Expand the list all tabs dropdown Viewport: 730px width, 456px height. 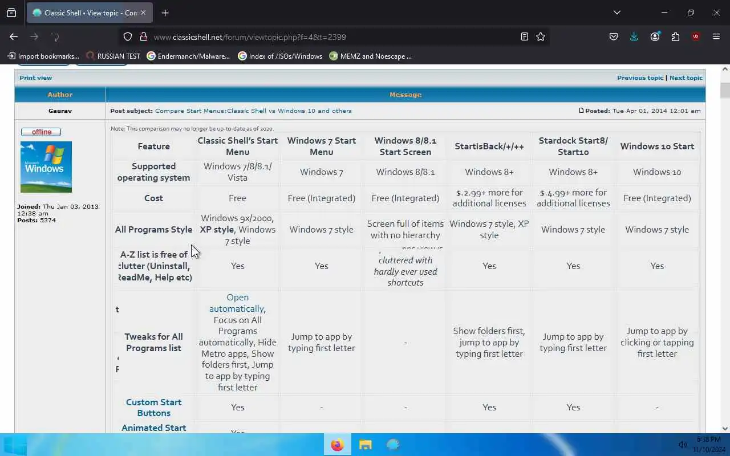[x=617, y=13]
